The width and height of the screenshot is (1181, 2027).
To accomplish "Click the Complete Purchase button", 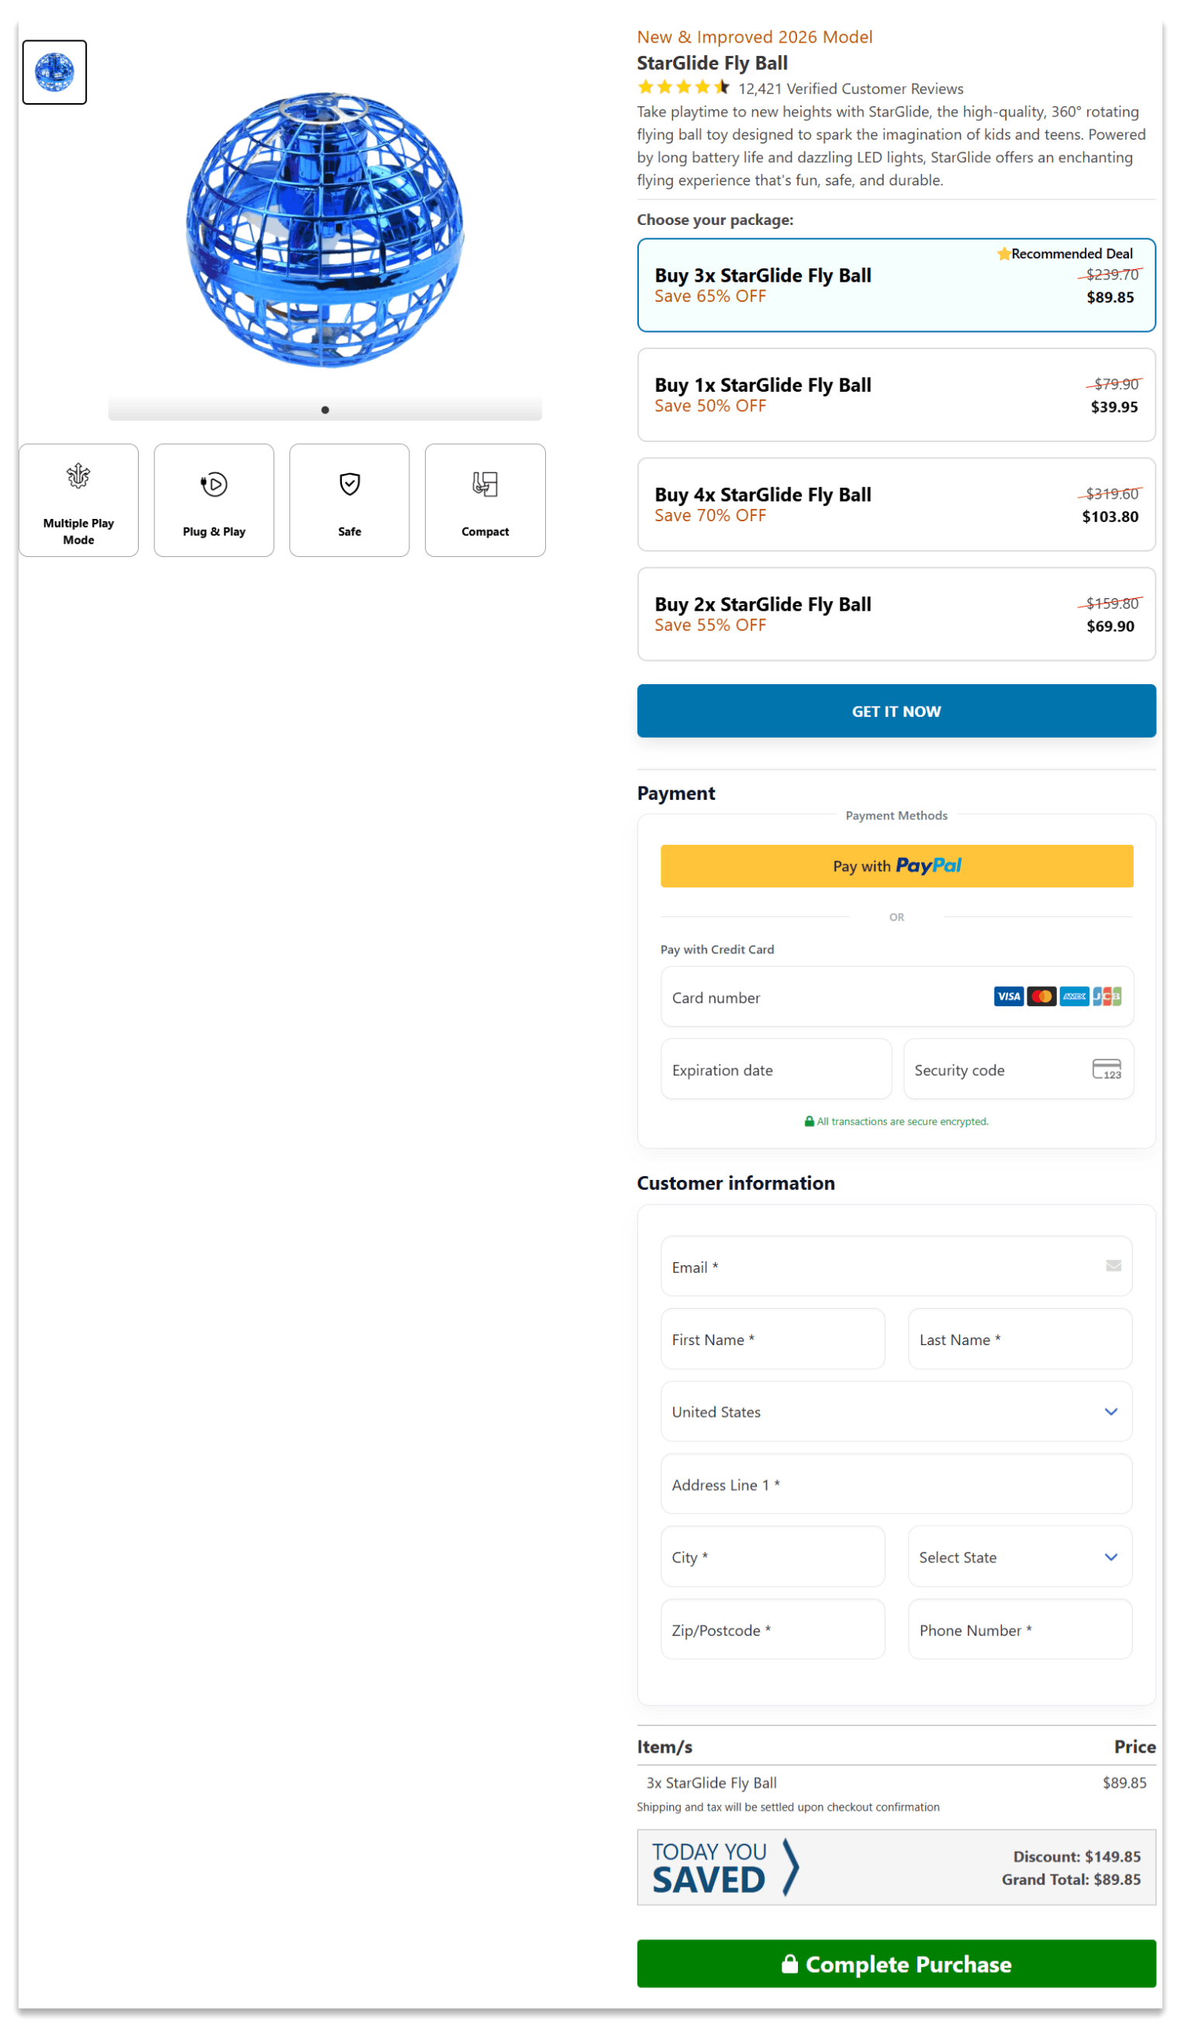I will 896,1963.
